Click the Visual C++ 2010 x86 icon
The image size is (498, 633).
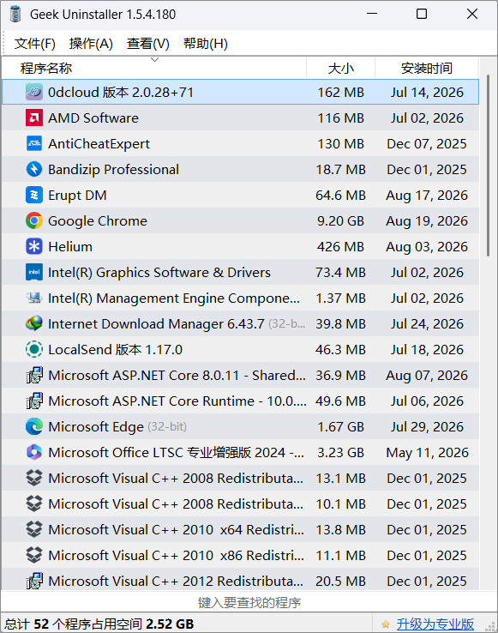pos(34,556)
